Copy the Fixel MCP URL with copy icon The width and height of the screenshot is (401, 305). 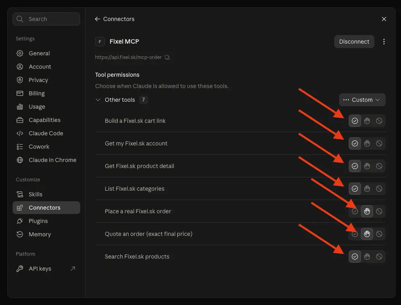pos(167,57)
